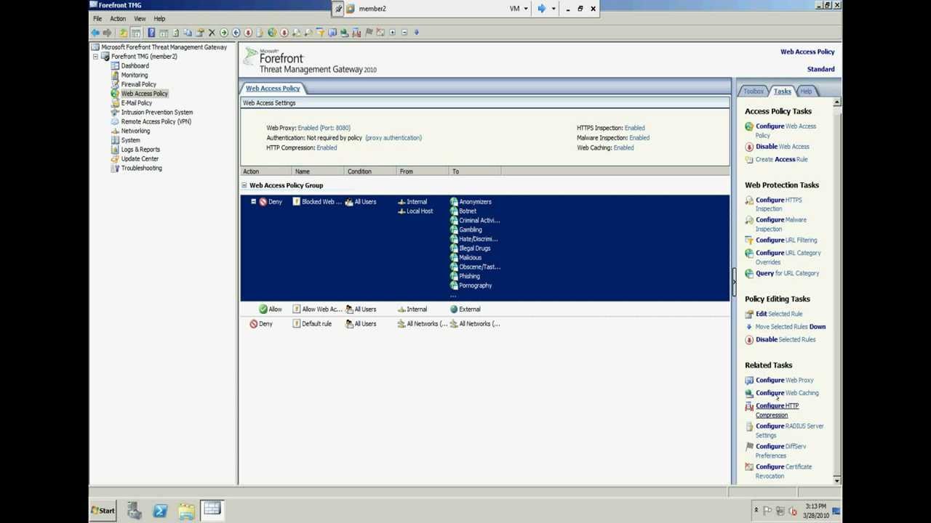
Task: Click Configure Web Caching task
Action: click(x=786, y=393)
